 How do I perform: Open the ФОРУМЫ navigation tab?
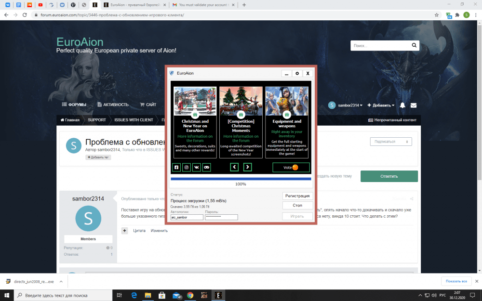(x=74, y=105)
